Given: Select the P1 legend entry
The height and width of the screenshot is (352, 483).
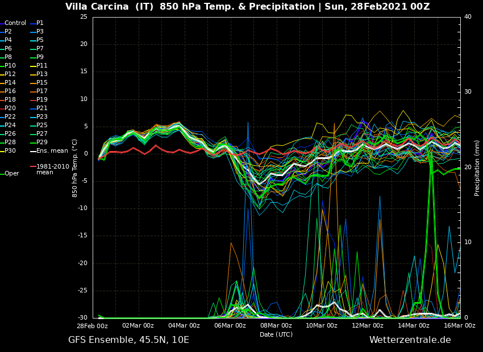Looking at the screenshot, I should click(x=40, y=23).
